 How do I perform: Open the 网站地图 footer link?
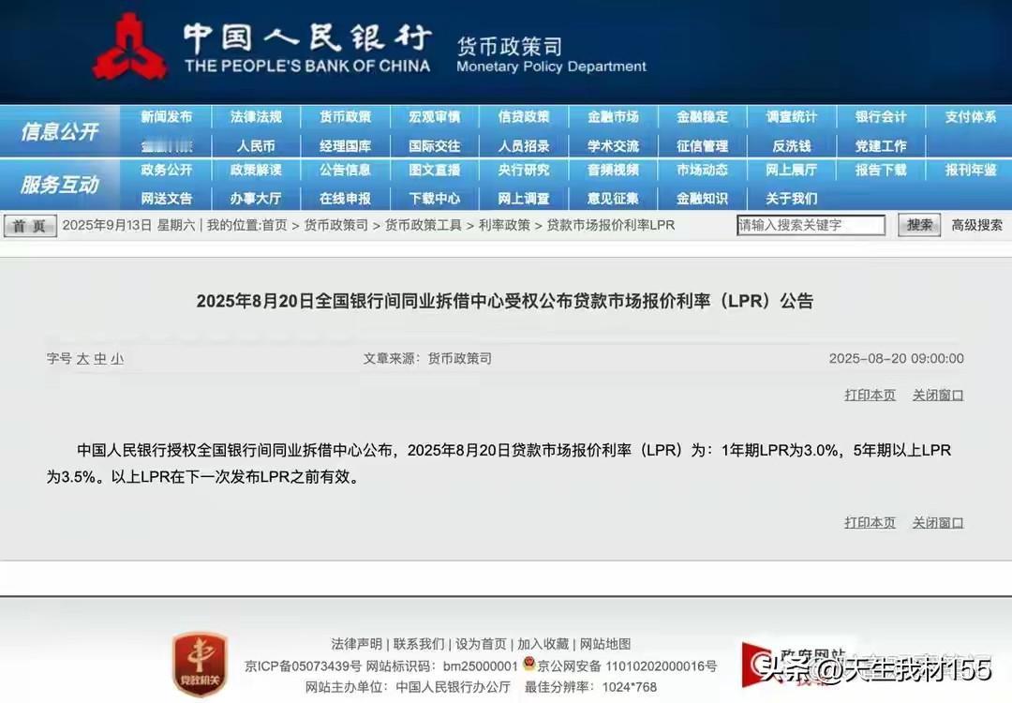pos(605,644)
